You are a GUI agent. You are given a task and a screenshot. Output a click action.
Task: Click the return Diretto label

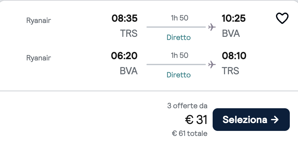[179, 75]
